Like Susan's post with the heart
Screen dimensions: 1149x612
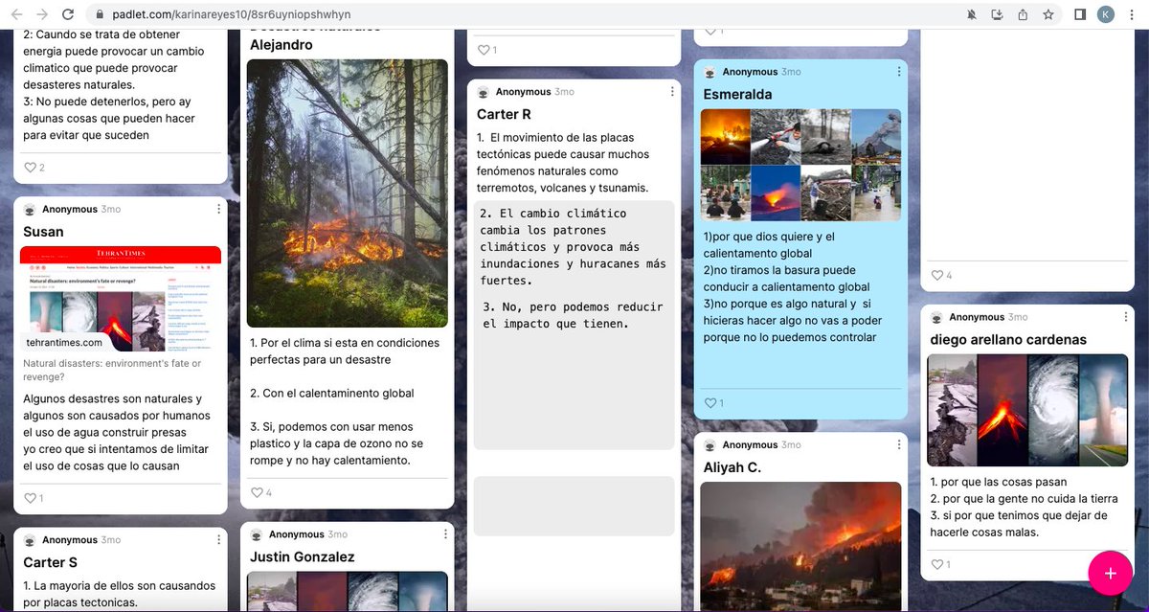coord(30,498)
